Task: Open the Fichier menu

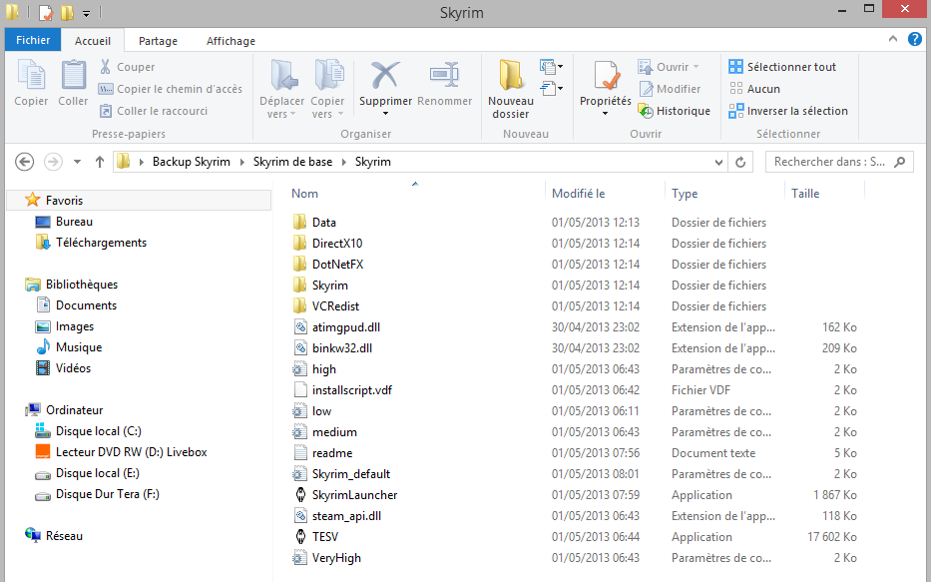Action: (33, 40)
